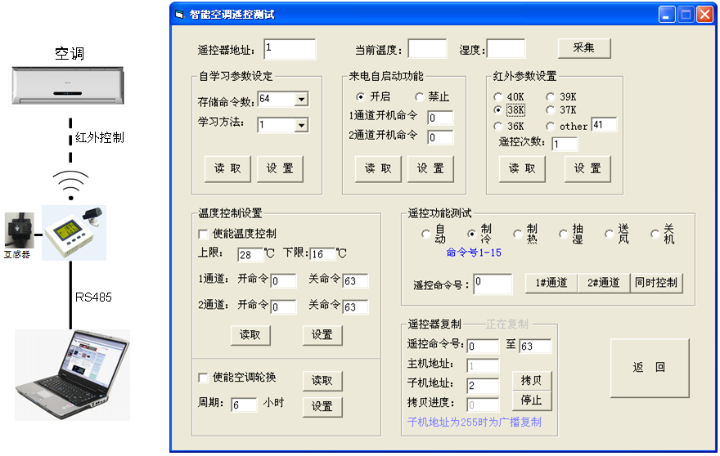Screen dimensions: 720x456
Task: Click the title bar application icon
Action: coord(180,15)
